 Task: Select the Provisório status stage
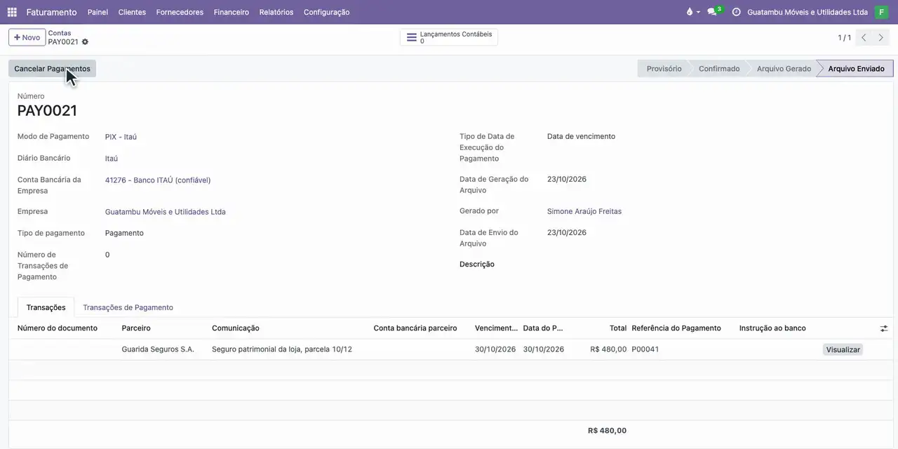coord(664,69)
